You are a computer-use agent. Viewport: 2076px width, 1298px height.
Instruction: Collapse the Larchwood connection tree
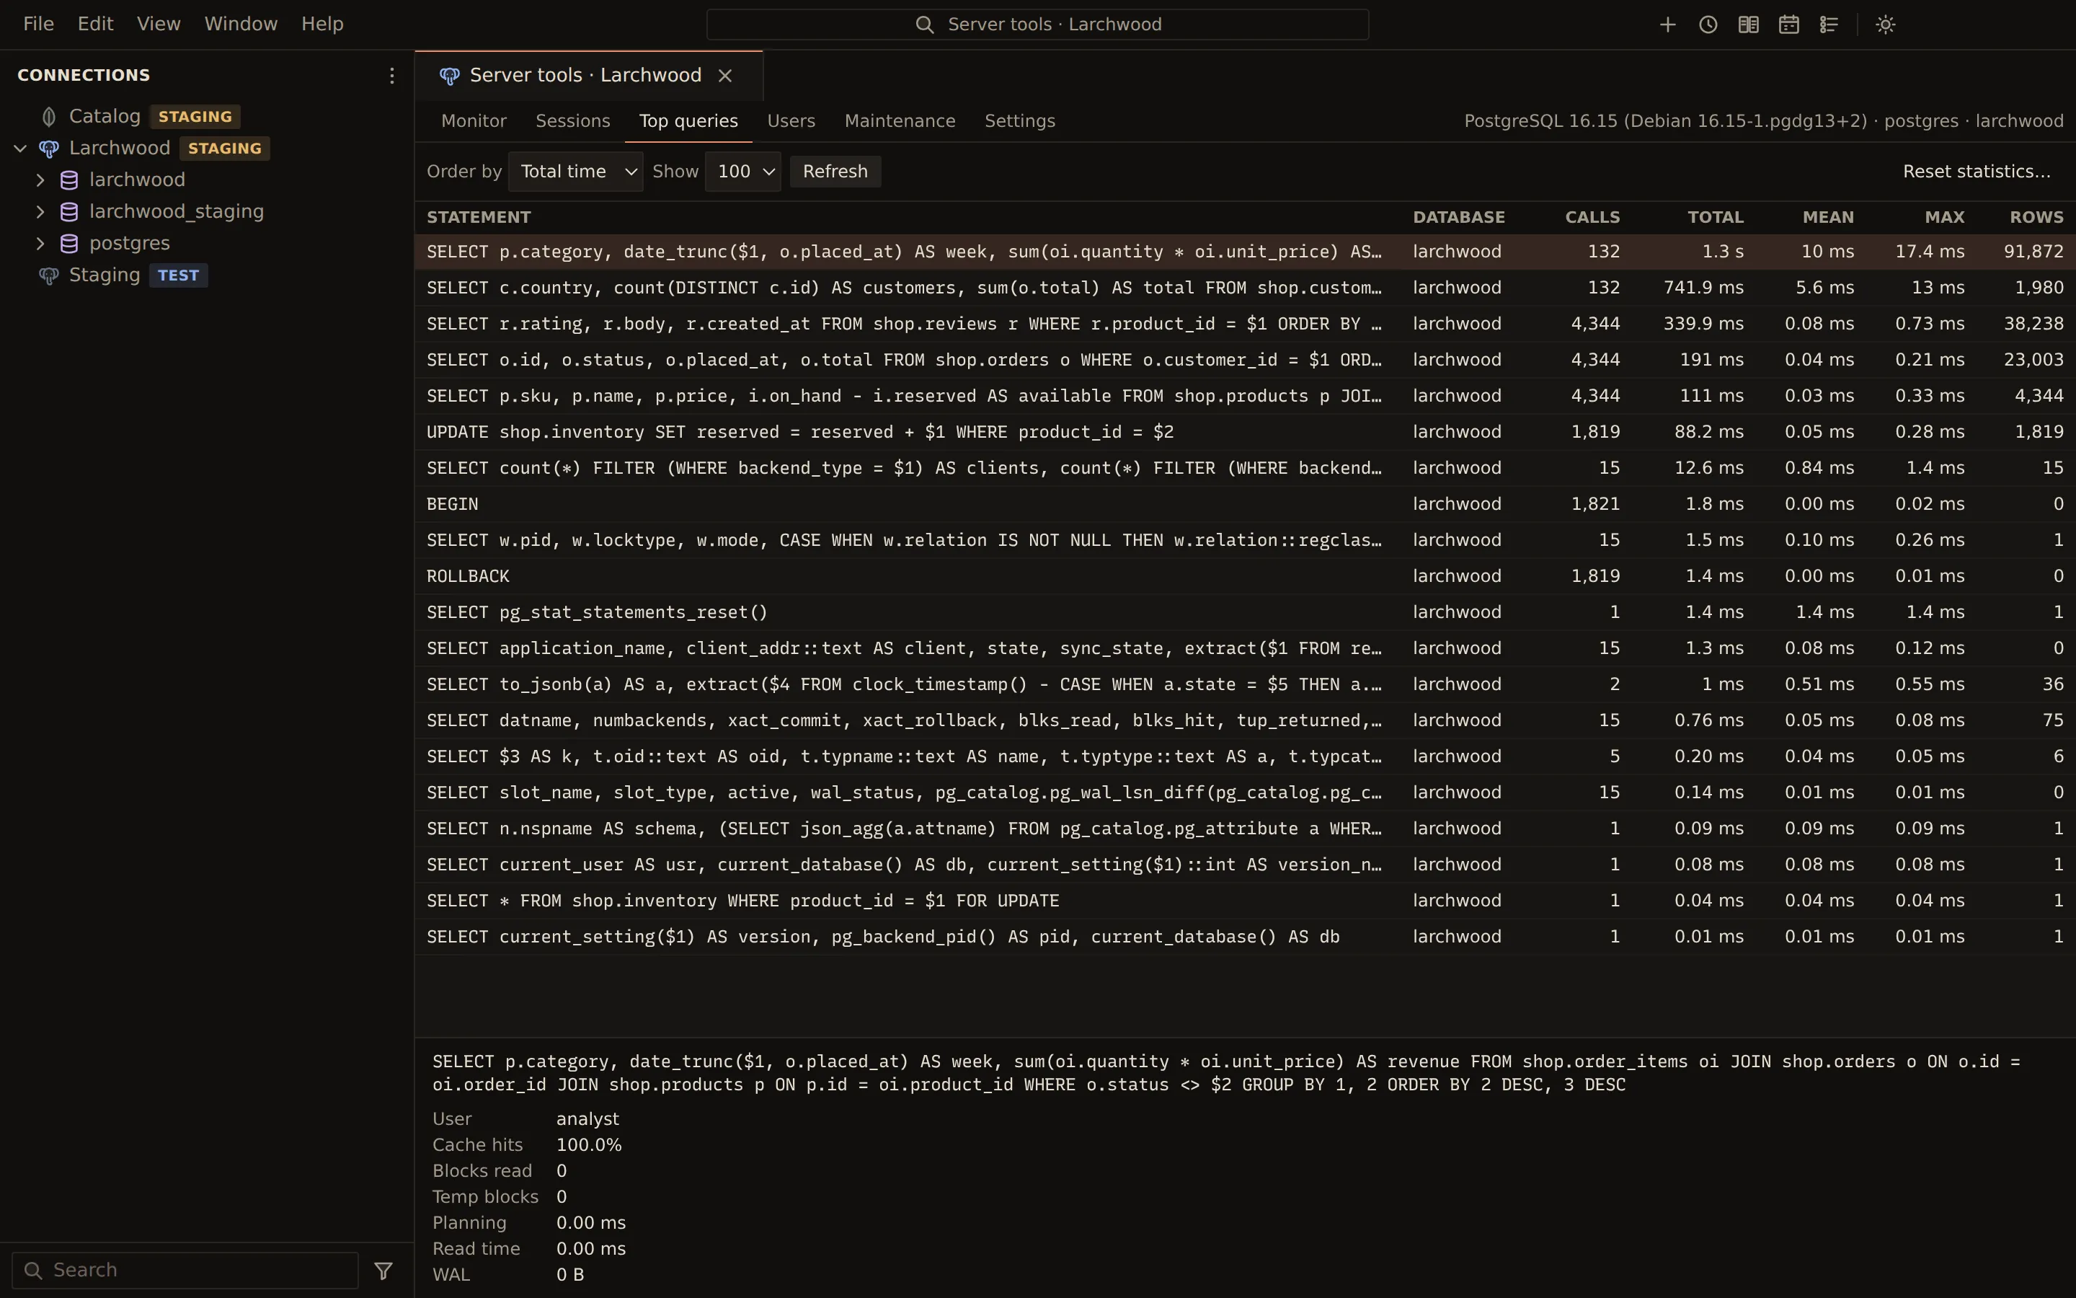pyautogui.click(x=21, y=148)
